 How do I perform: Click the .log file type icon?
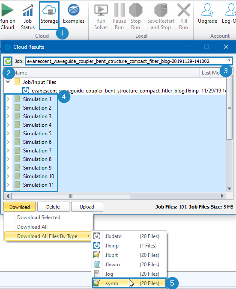(97, 274)
